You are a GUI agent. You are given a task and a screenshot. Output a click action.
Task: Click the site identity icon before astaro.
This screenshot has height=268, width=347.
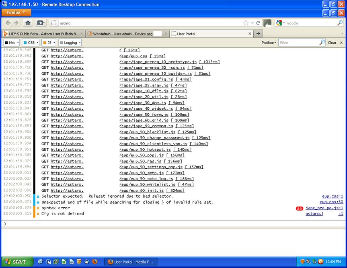tap(53, 23)
